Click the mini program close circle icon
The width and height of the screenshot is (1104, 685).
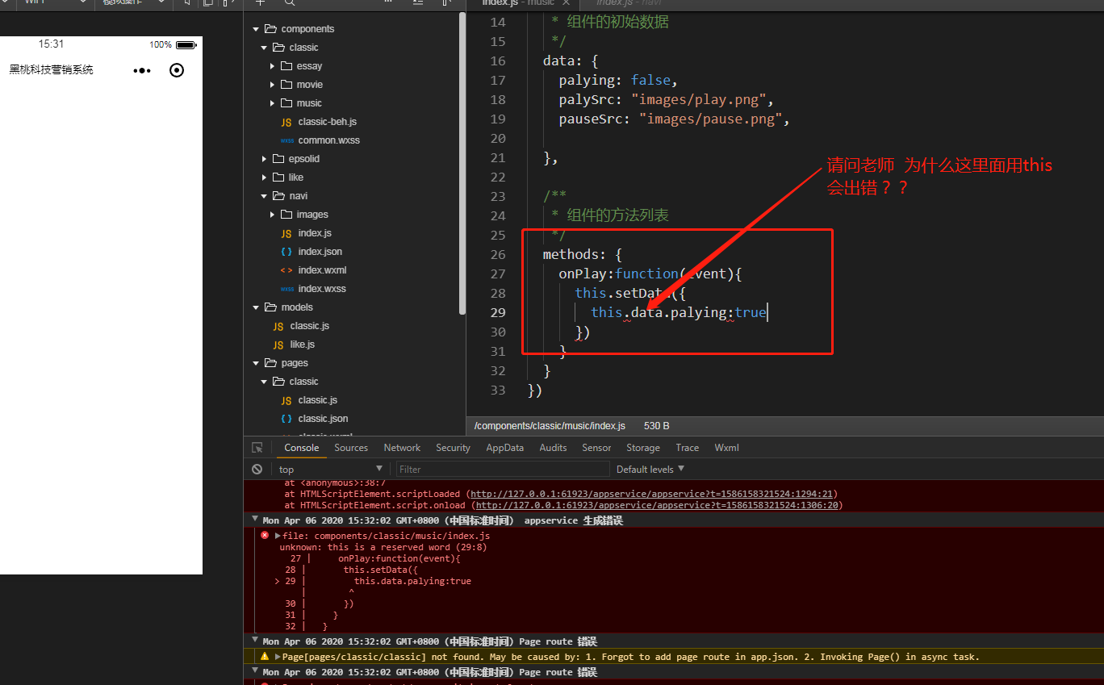pos(177,71)
